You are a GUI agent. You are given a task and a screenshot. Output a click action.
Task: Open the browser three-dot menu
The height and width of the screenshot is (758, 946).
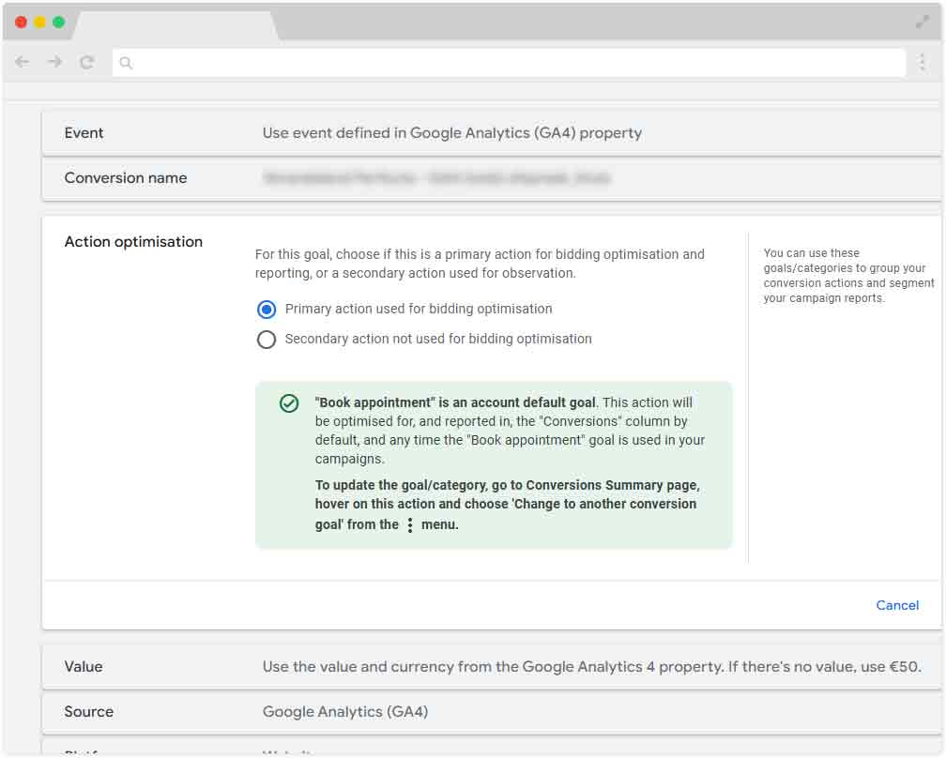coord(922,62)
